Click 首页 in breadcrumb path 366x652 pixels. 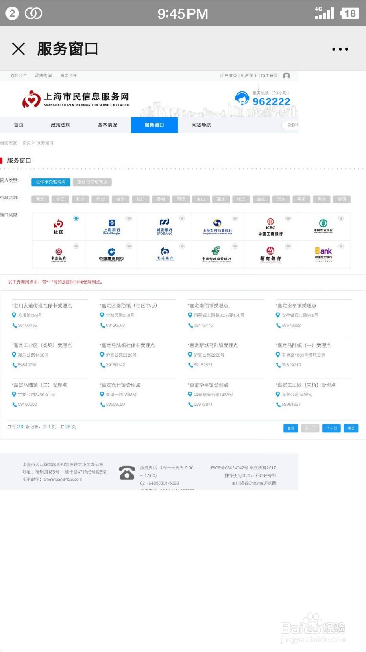click(x=26, y=143)
